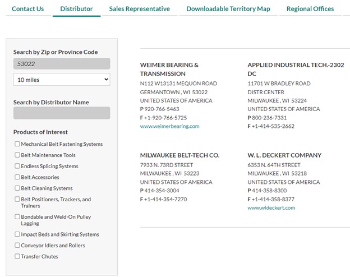Click address 7933 N. 73rd Street
Viewport: 350px width, 277px height.
(167, 165)
